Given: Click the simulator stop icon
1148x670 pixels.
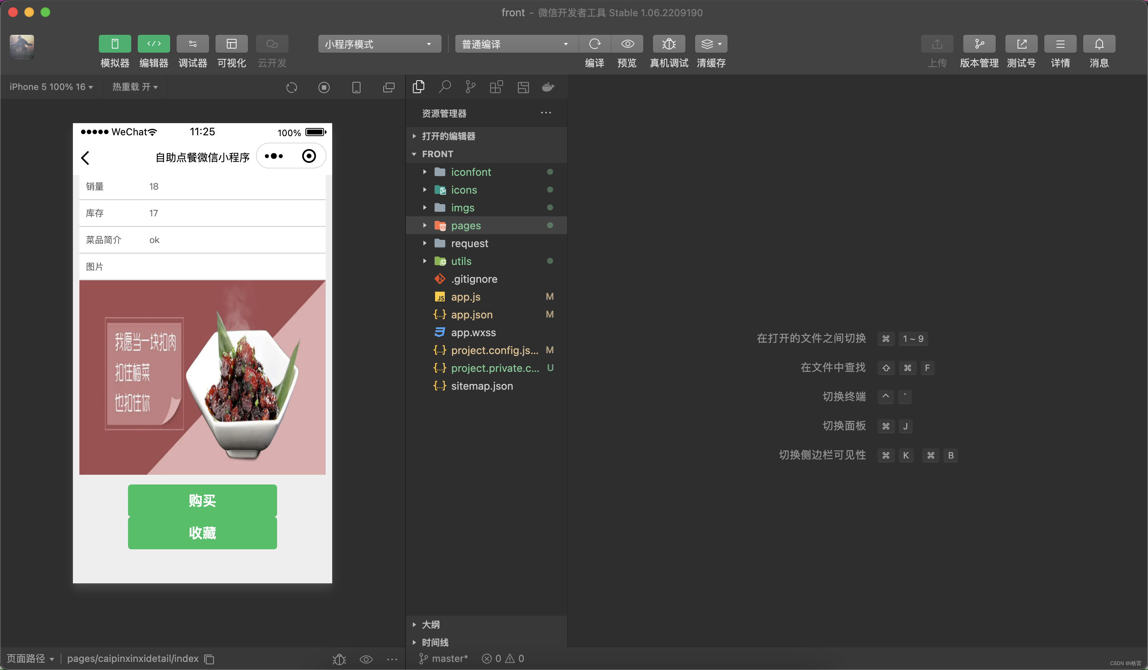Looking at the screenshot, I should (324, 87).
